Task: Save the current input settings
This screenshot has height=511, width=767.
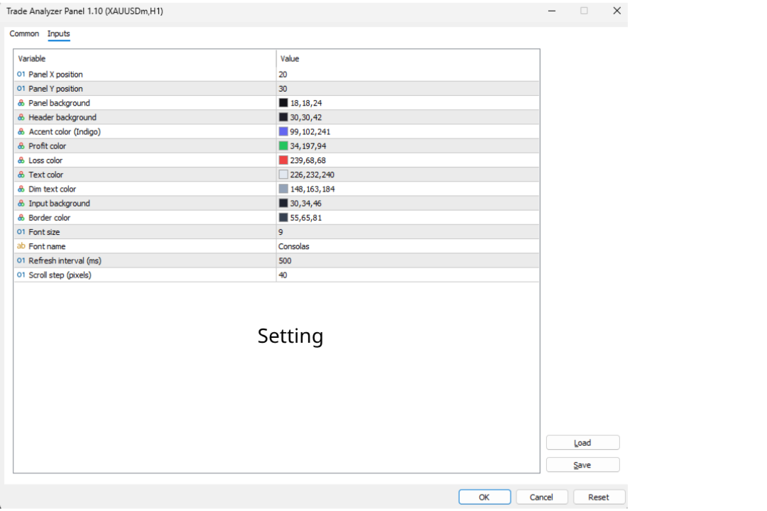Action: 582,465
